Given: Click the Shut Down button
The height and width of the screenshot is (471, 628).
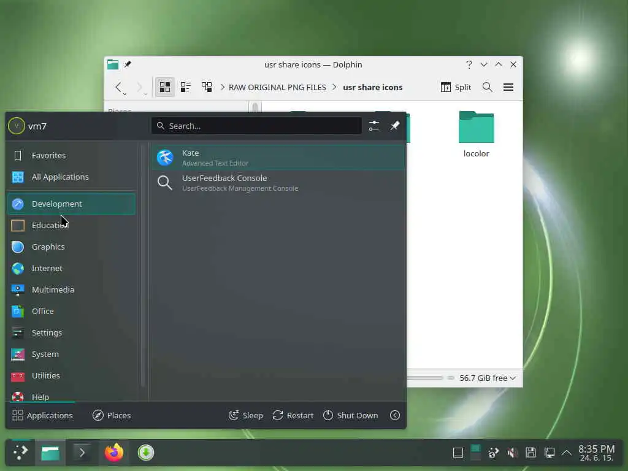Looking at the screenshot, I should click(x=350, y=415).
